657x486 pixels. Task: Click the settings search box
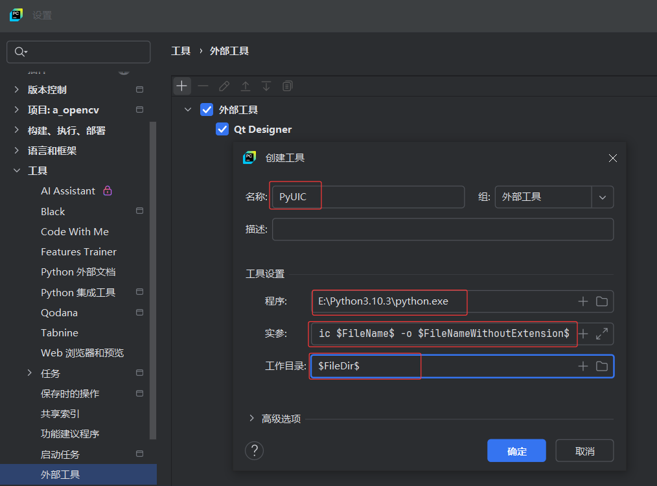pos(78,52)
